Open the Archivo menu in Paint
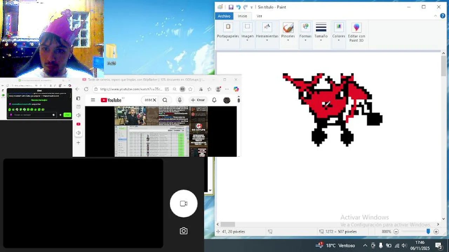The image size is (449, 252). (x=224, y=16)
